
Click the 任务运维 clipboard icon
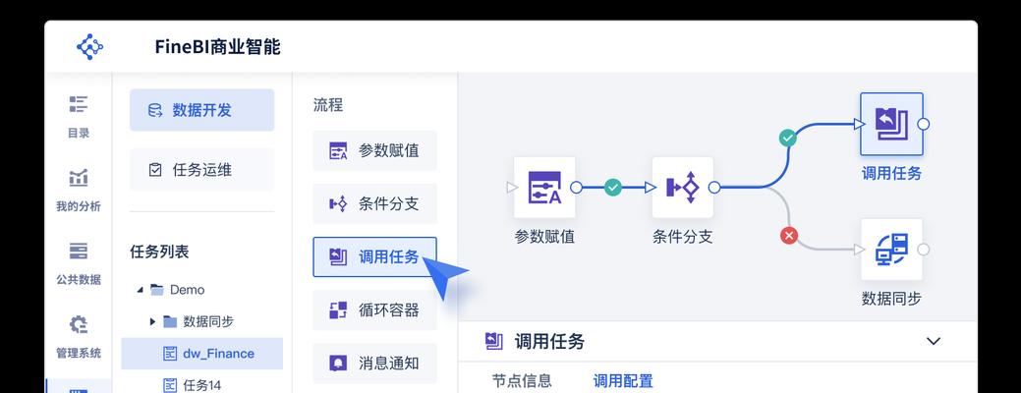coord(155,170)
